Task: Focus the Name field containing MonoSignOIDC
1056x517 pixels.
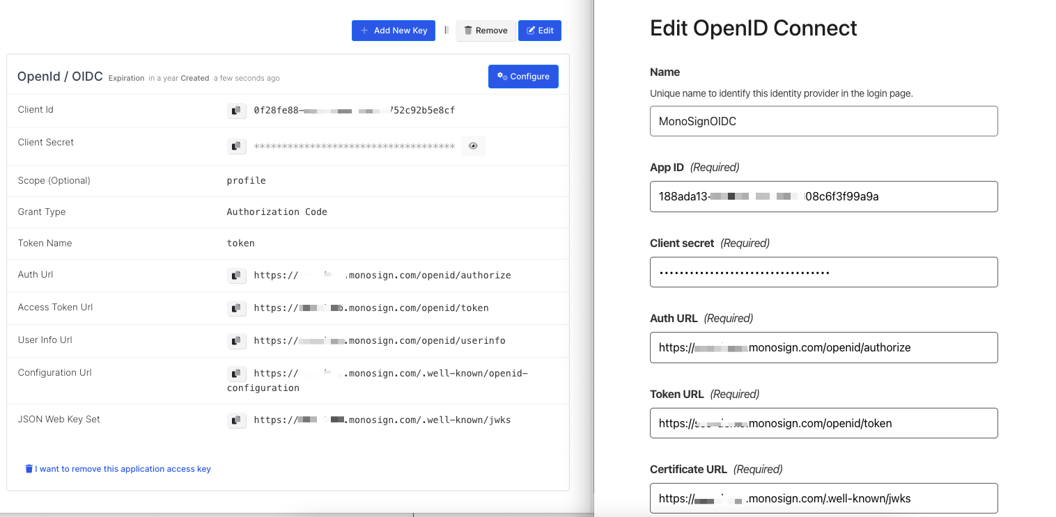Action: [x=823, y=121]
